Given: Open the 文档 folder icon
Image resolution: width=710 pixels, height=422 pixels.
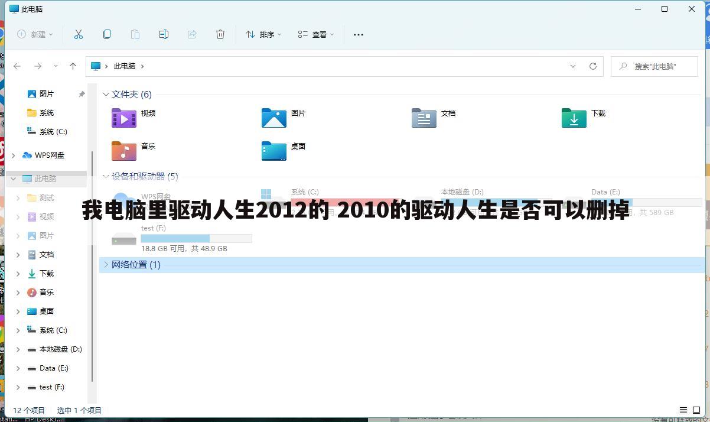Looking at the screenshot, I should (424, 118).
